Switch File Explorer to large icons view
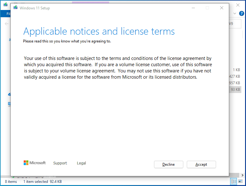The width and height of the screenshot is (246, 186). 240,181
